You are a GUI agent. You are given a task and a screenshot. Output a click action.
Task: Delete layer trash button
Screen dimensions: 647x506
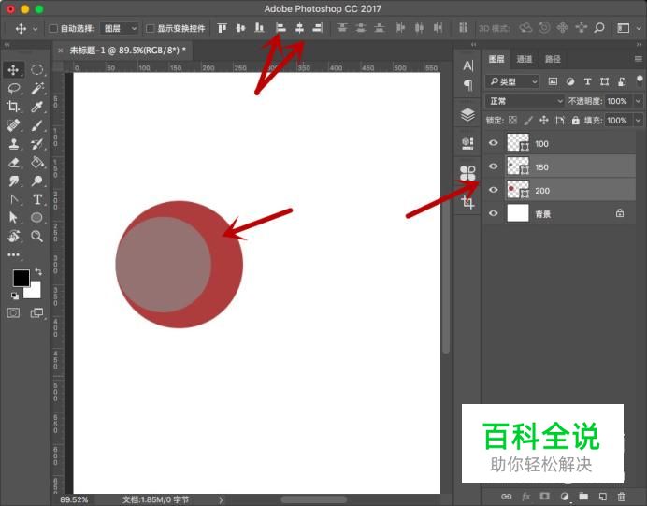click(622, 496)
